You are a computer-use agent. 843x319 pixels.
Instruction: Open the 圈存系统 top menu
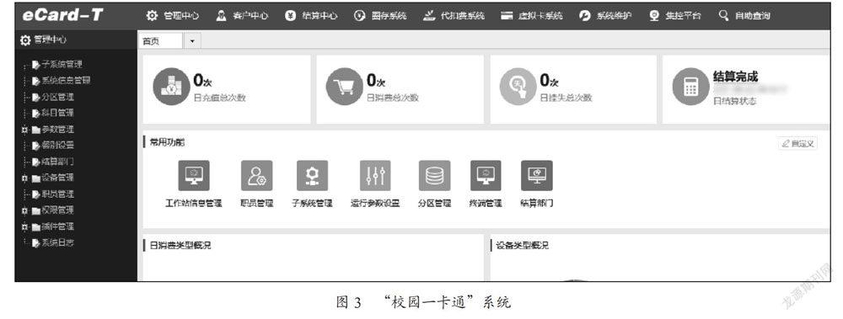(380, 16)
